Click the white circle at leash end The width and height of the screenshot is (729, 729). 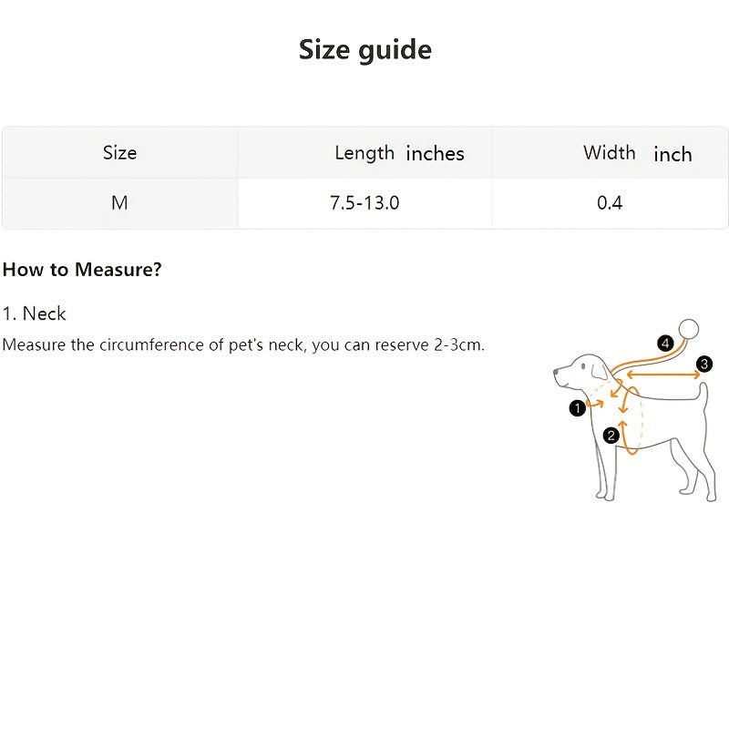pos(691,328)
